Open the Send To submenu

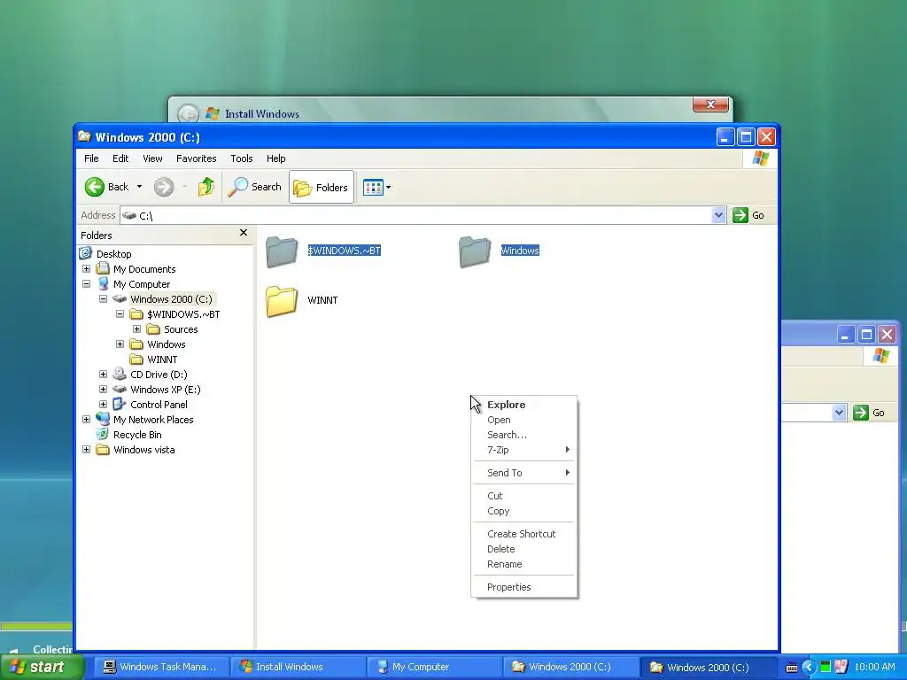point(524,473)
